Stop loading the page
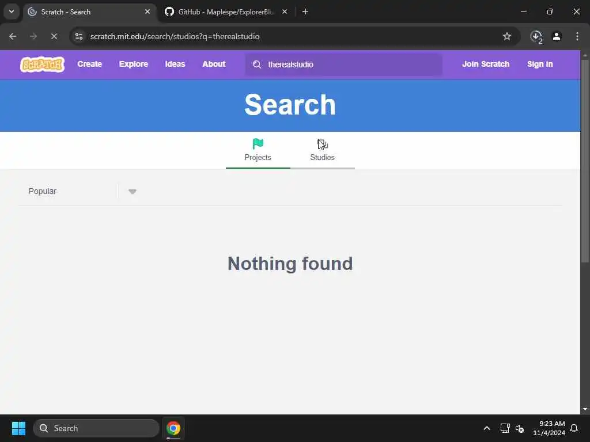Screen dimensions: 590x442 tap(54, 36)
